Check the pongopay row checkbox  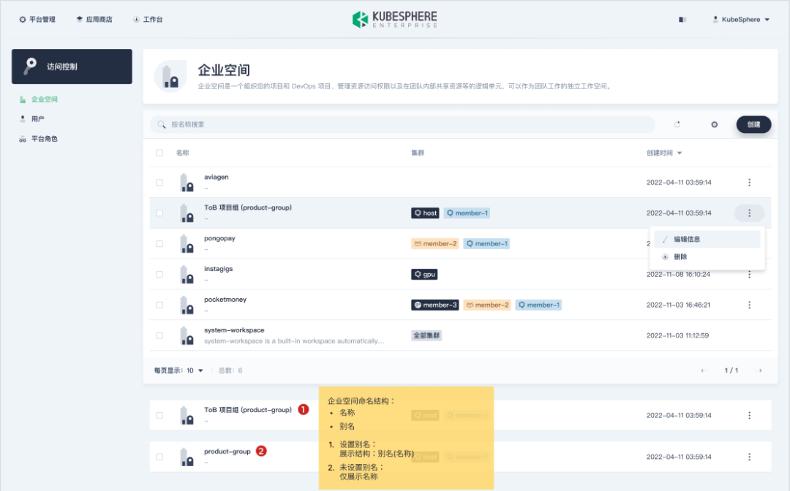point(159,243)
